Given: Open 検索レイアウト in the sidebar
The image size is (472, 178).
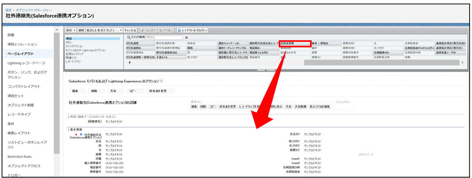Looking at the screenshot, I should [19, 133].
